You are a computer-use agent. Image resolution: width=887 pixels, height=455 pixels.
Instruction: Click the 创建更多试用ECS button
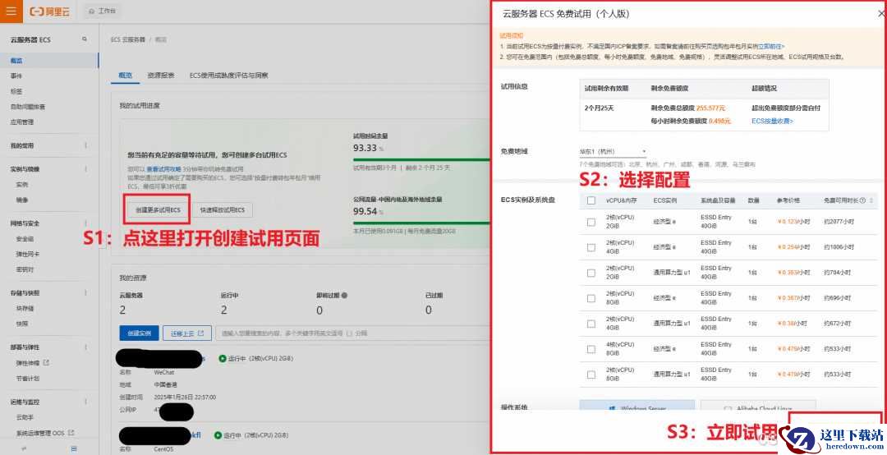click(x=157, y=210)
